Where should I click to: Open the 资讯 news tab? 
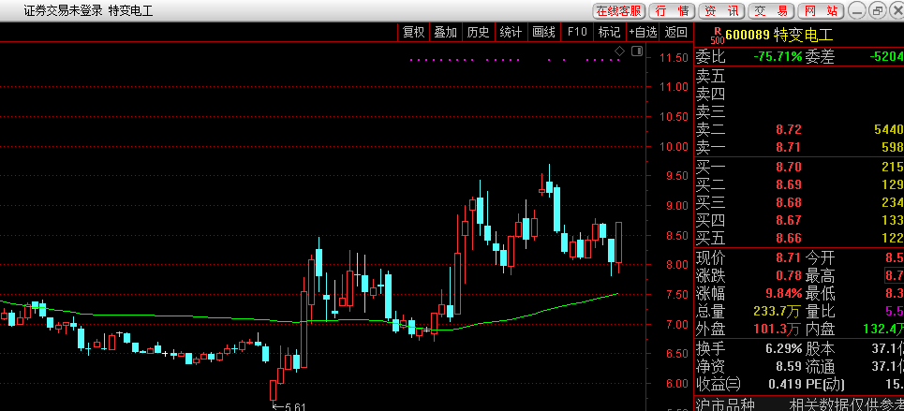point(721,11)
